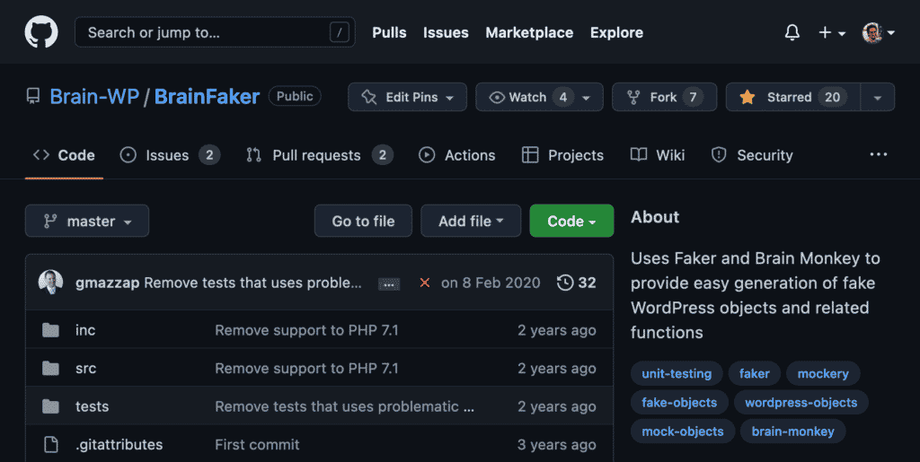Expand commit message ellipsis button

pyautogui.click(x=389, y=283)
